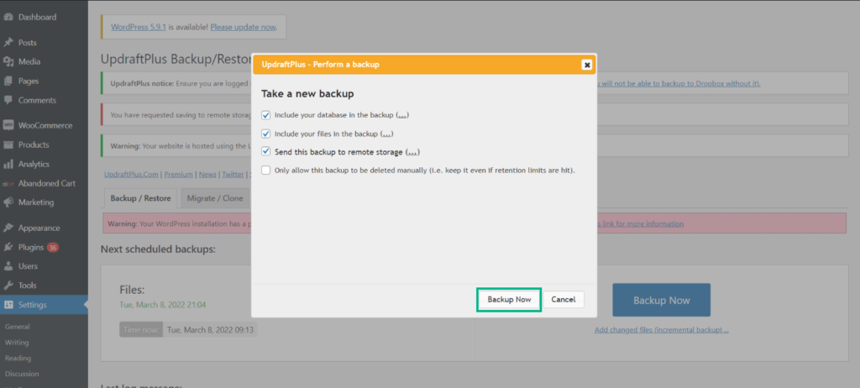Open the Premium link
Screen dimensions: 860x388
[178, 174]
